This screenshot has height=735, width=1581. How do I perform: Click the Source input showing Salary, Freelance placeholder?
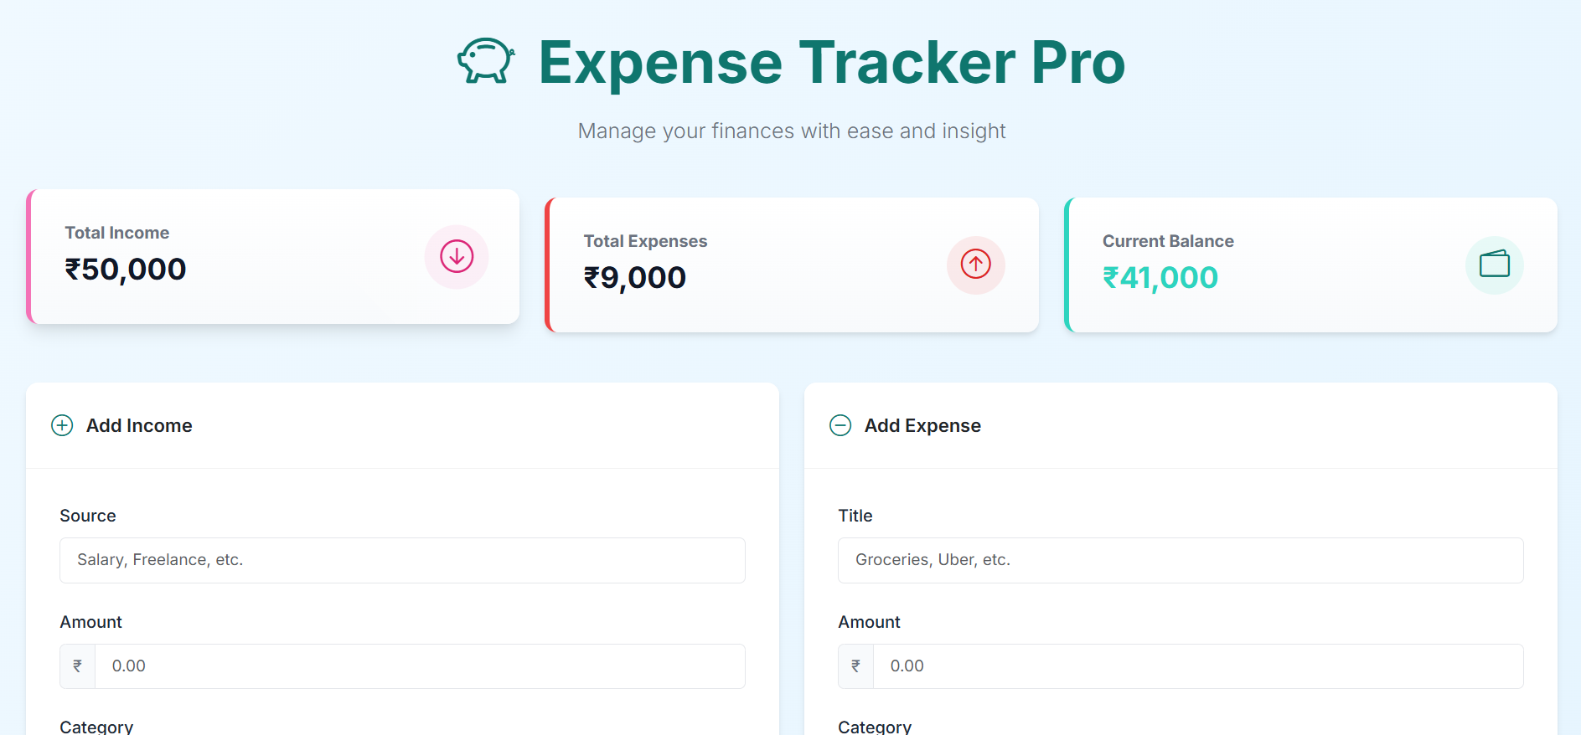[x=402, y=560]
